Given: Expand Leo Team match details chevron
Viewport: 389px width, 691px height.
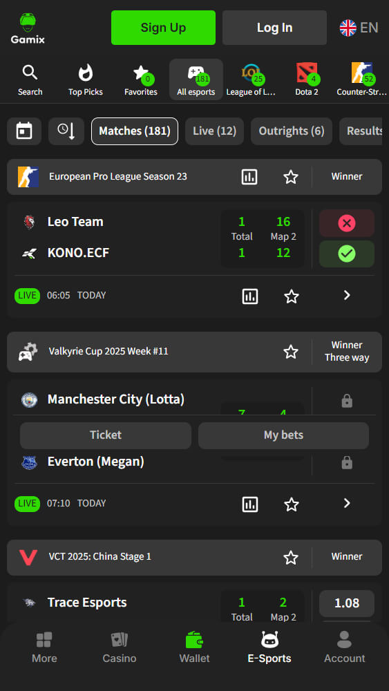Looking at the screenshot, I should tap(347, 295).
